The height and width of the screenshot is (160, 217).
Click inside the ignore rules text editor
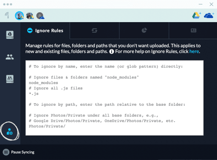coord(115,98)
